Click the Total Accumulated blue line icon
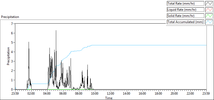This screenshot has width=214, height=100. 209,22
